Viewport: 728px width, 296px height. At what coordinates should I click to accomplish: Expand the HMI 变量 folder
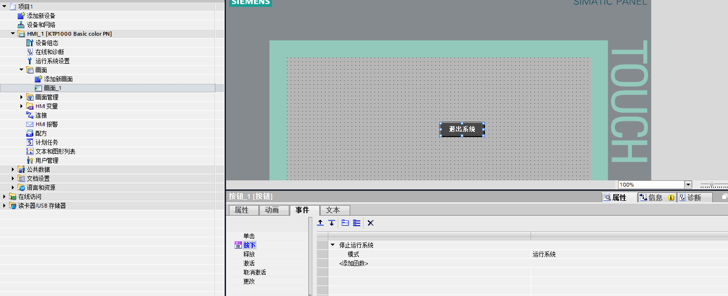(21, 106)
